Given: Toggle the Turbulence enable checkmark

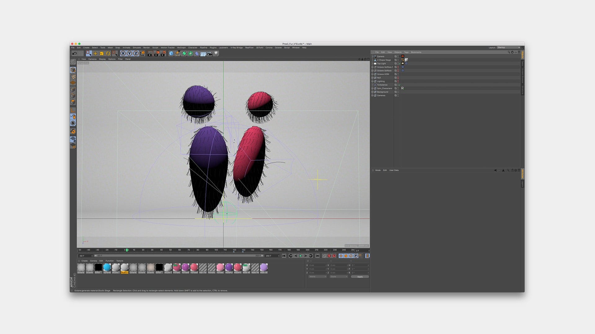Looking at the screenshot, I should click(400, 85).
